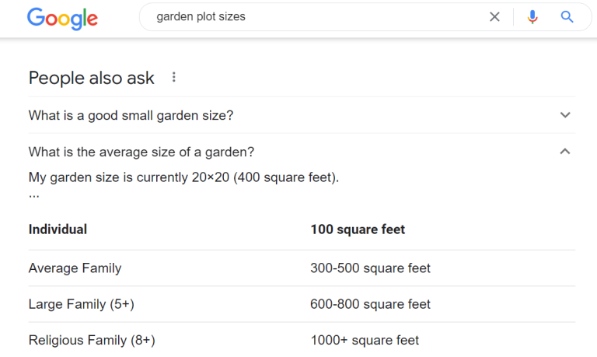Click the "Large Family (5+)" row label
This screenshot has width=597, height=357.
coord(81,304)
